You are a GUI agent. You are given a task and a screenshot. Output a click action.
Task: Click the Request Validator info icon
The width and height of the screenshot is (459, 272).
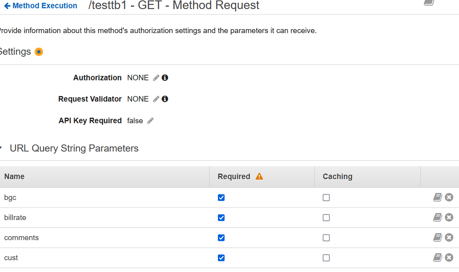pyautogui.click(x=165, y=99)
